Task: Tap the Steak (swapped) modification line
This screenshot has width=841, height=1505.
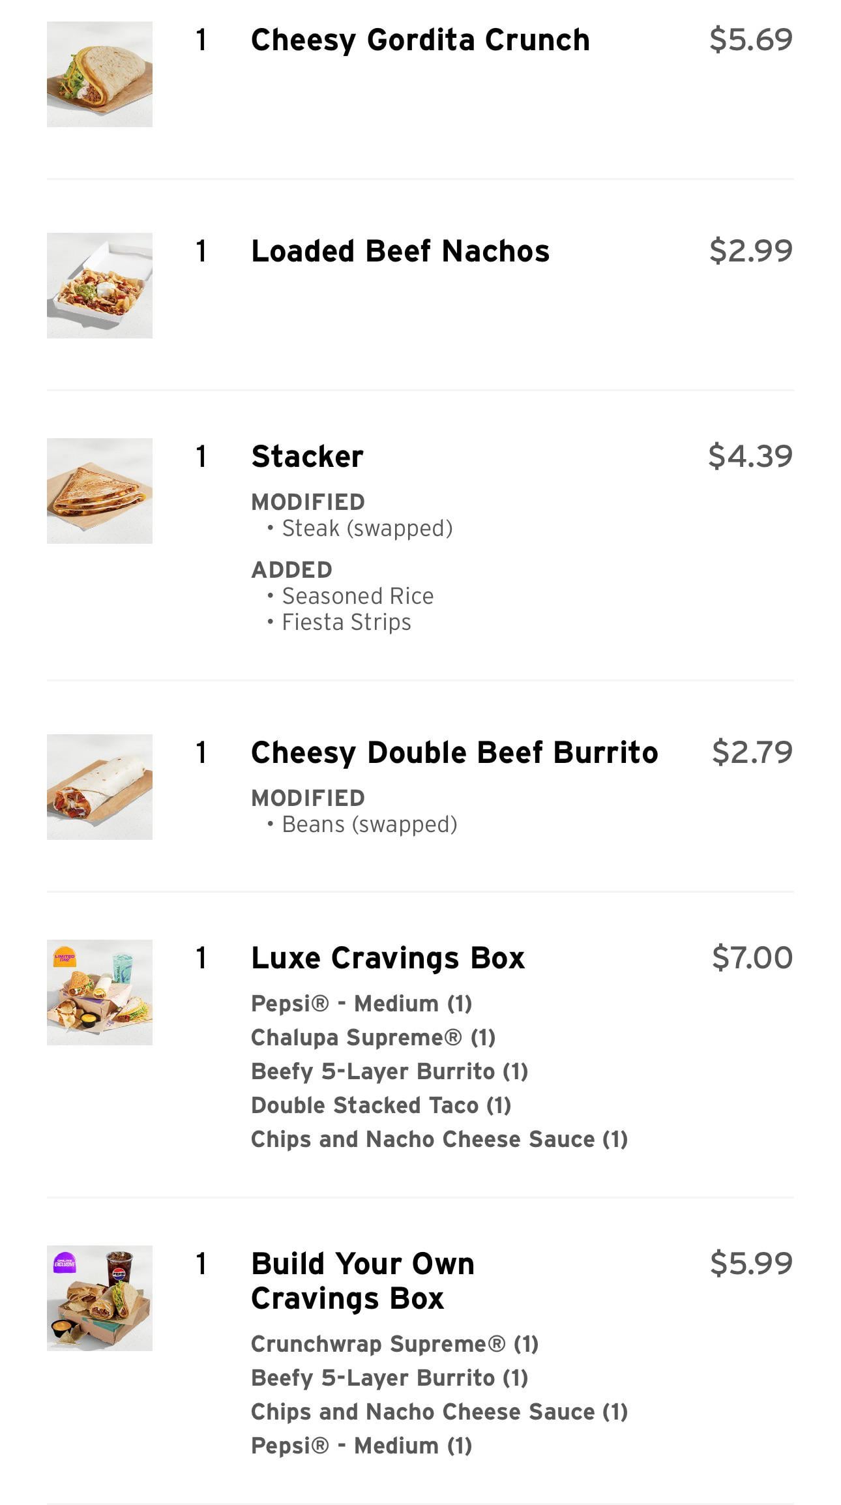Action: 366,528
